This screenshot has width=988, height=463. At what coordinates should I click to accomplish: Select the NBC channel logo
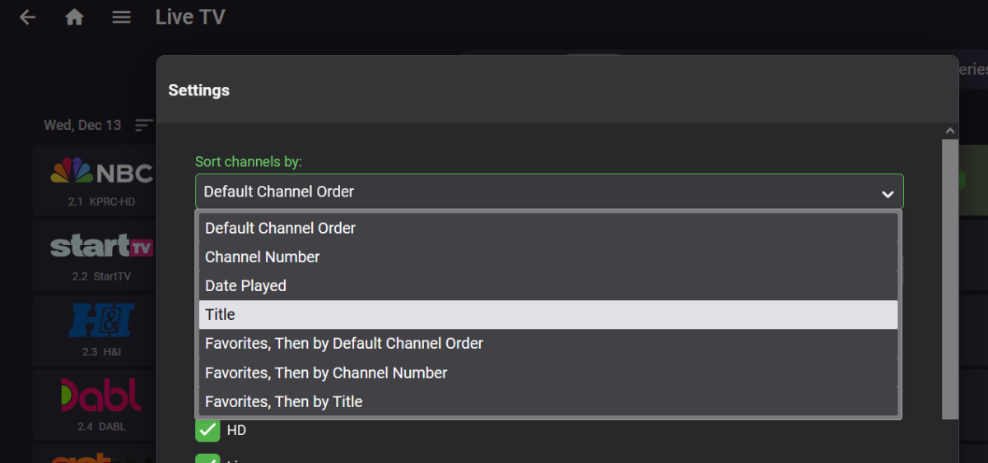click(102, 173)
